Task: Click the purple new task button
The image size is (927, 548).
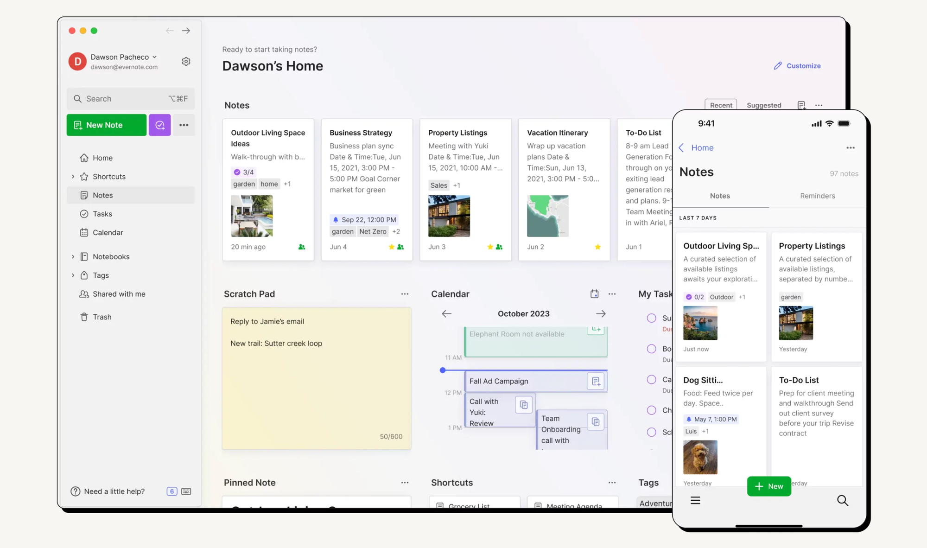Action: [x=159, y=125]
